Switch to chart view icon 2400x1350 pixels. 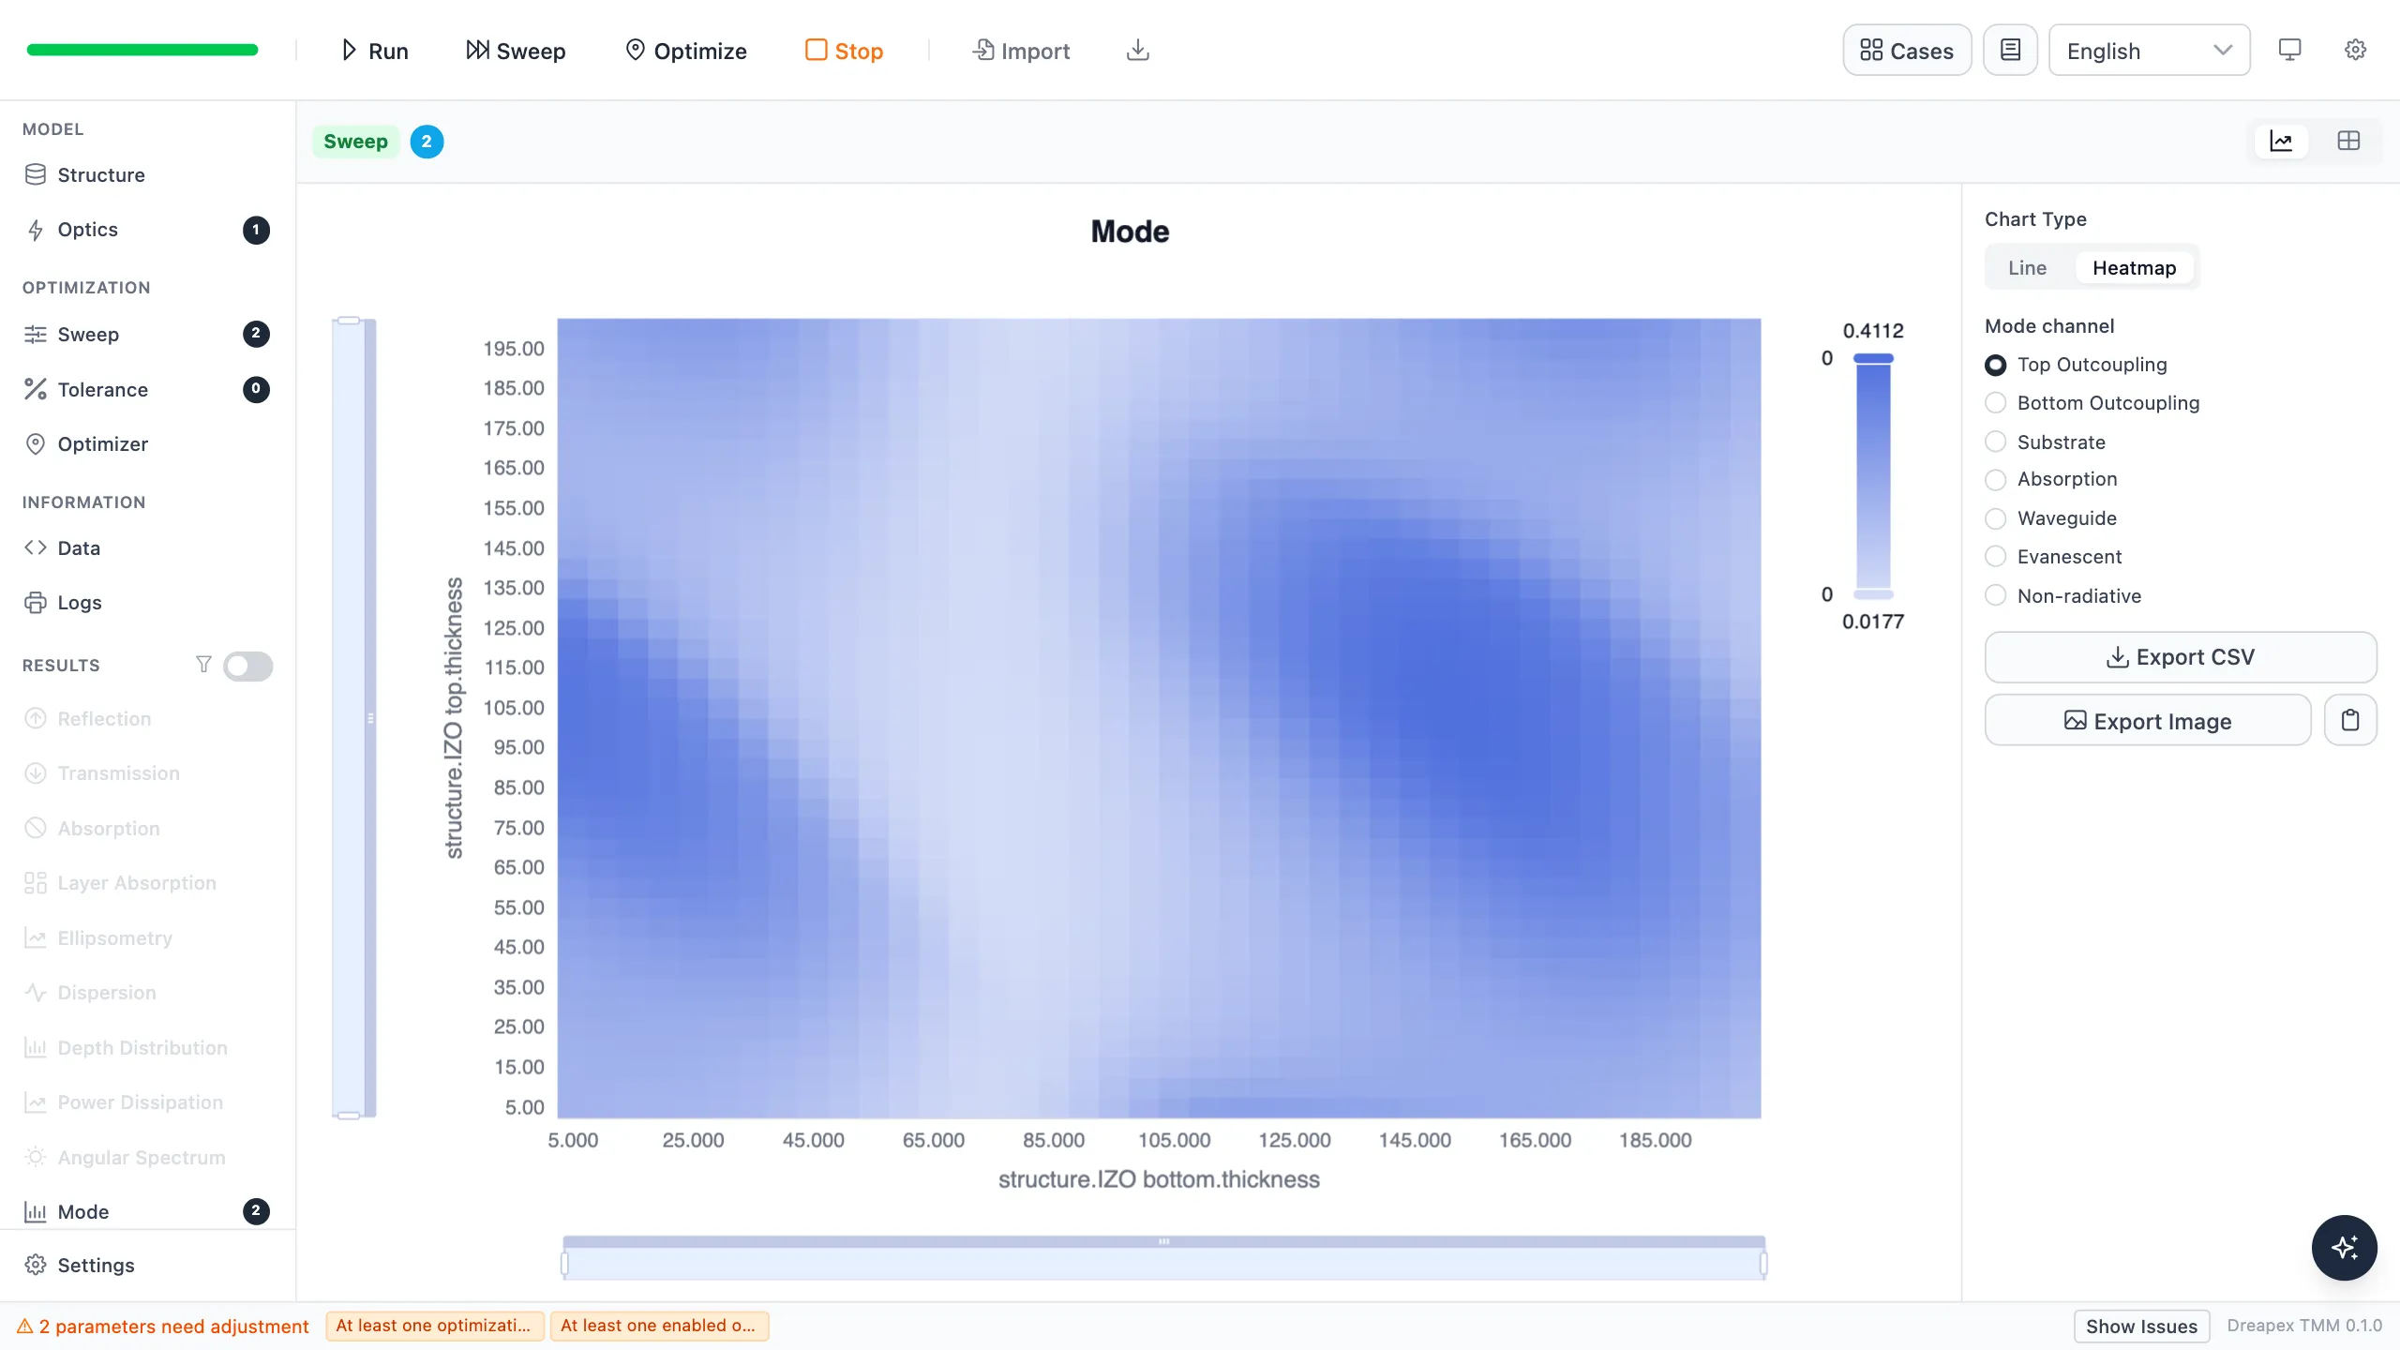click(2281, 142)
